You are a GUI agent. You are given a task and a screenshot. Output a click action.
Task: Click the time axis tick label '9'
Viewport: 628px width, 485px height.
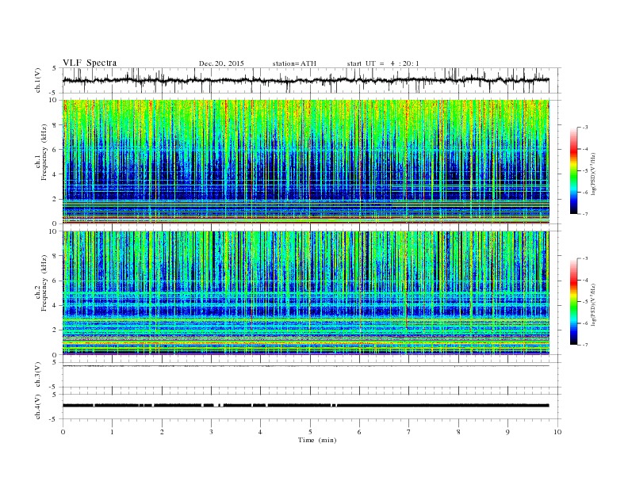tap(507, 432)
